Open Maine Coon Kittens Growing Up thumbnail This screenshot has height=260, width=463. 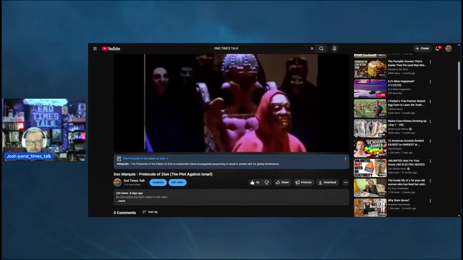point(370,128)
